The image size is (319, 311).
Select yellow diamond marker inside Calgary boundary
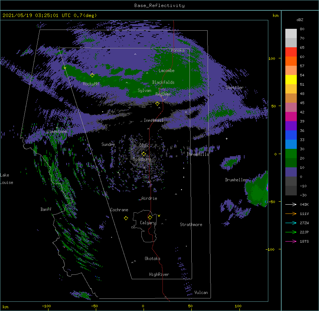click(x=150, y=218)
